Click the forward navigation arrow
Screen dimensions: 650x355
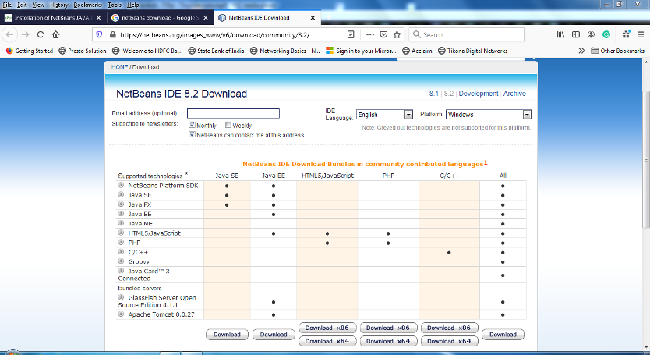pyautogui.click(x=25, y=34)
